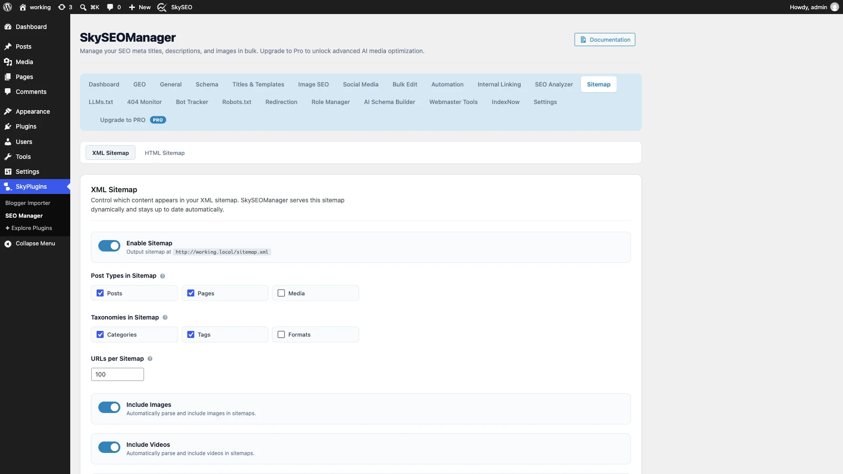Check the Media post type checkbox

(x=281, y=293)
